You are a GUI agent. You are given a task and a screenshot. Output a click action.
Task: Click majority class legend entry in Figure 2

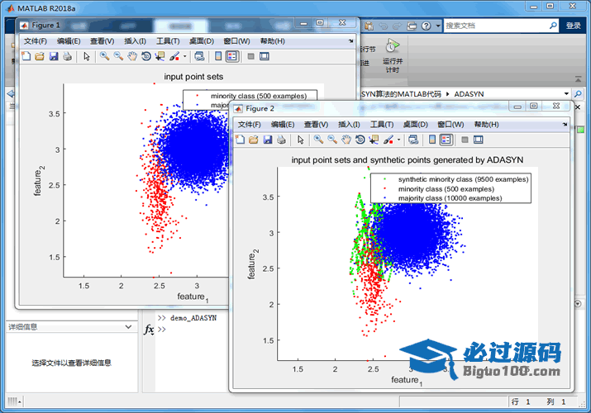(x=450, y=198)
